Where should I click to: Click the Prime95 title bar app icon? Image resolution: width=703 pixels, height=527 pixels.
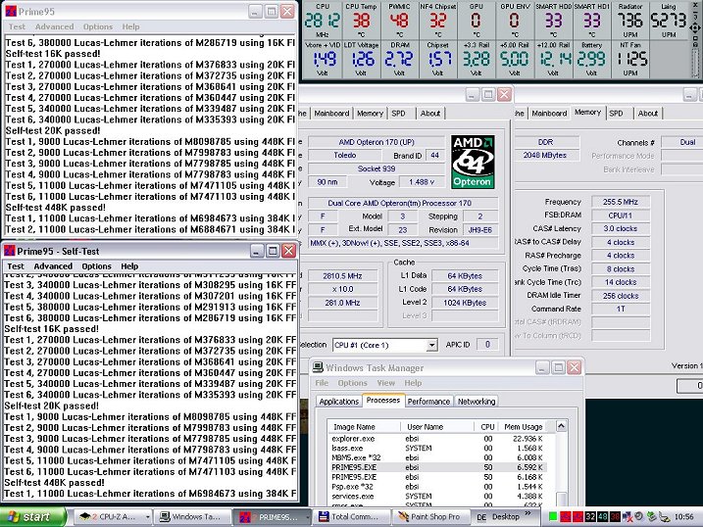pyautogui.click(x=11, y=11)
